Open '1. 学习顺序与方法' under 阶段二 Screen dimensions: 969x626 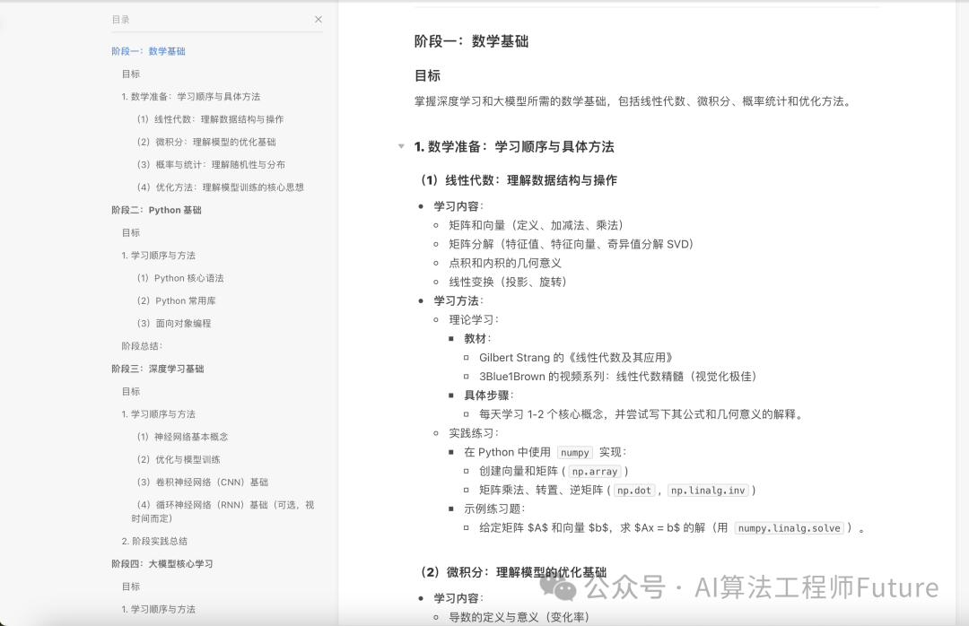pos(158,256)
